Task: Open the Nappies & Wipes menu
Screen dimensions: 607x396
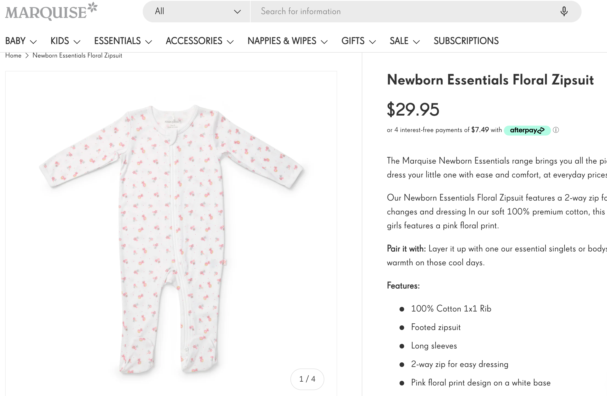Action: coord(287,41)
